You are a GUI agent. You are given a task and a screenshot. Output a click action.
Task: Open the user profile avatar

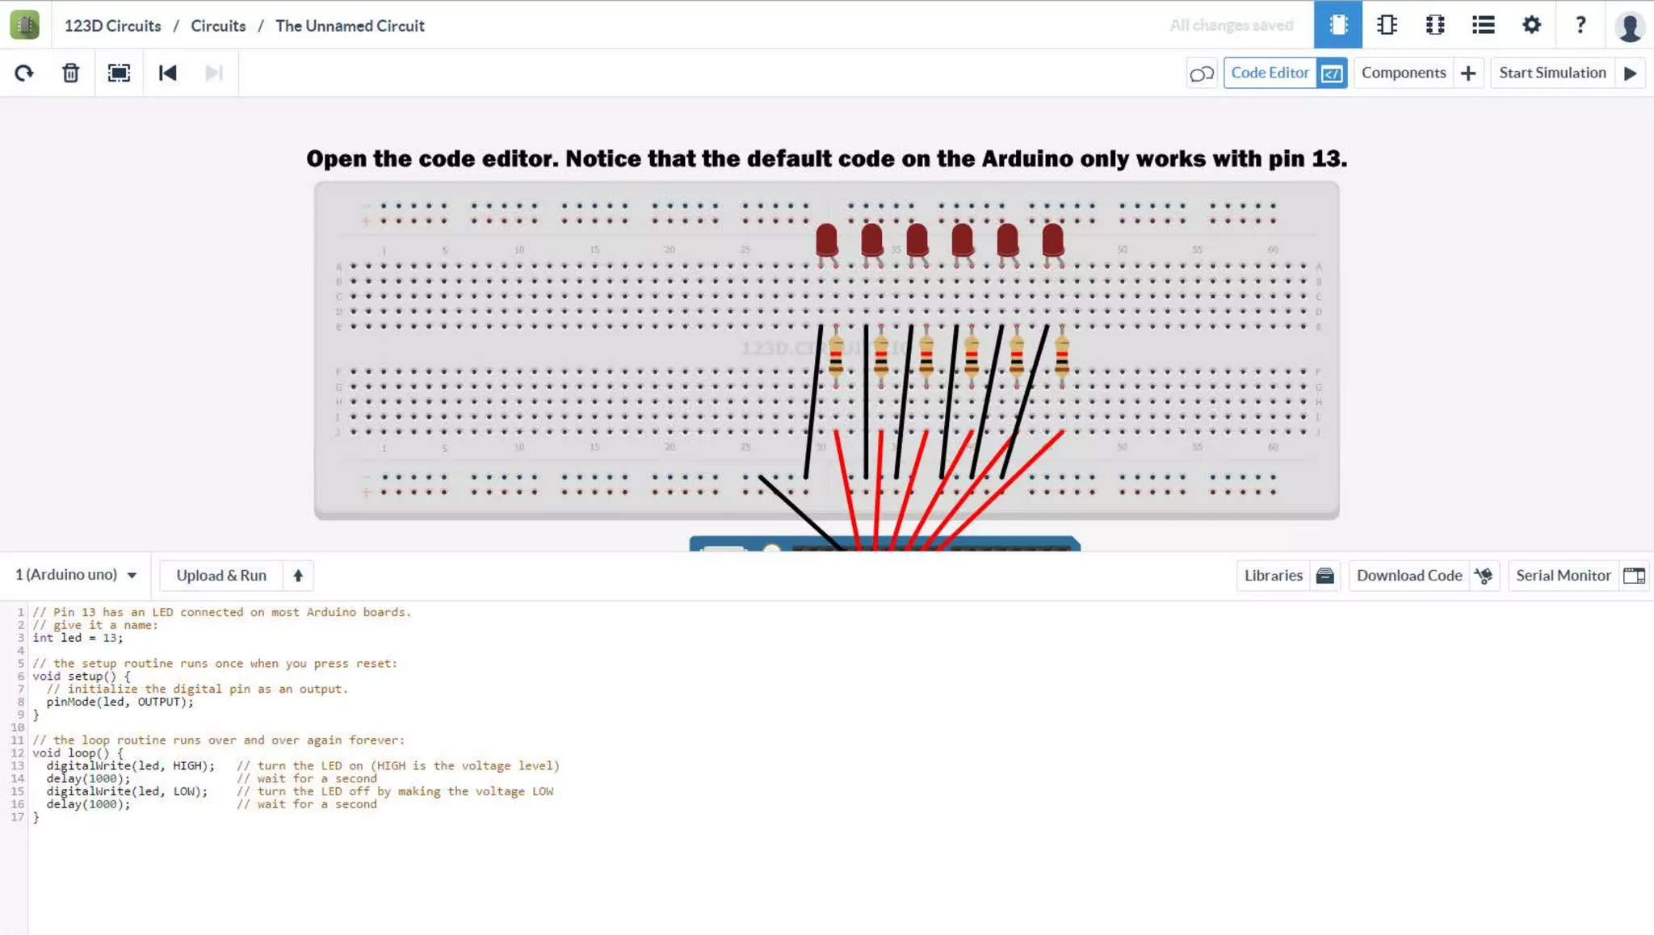coord(1630,27)
